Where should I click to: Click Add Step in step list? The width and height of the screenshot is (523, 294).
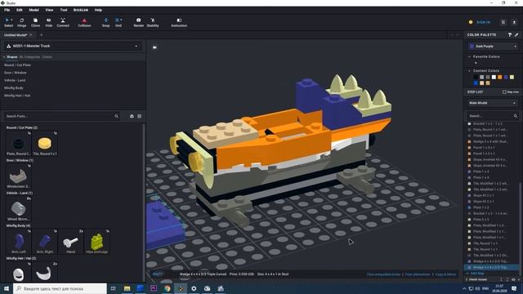point(477,274)
